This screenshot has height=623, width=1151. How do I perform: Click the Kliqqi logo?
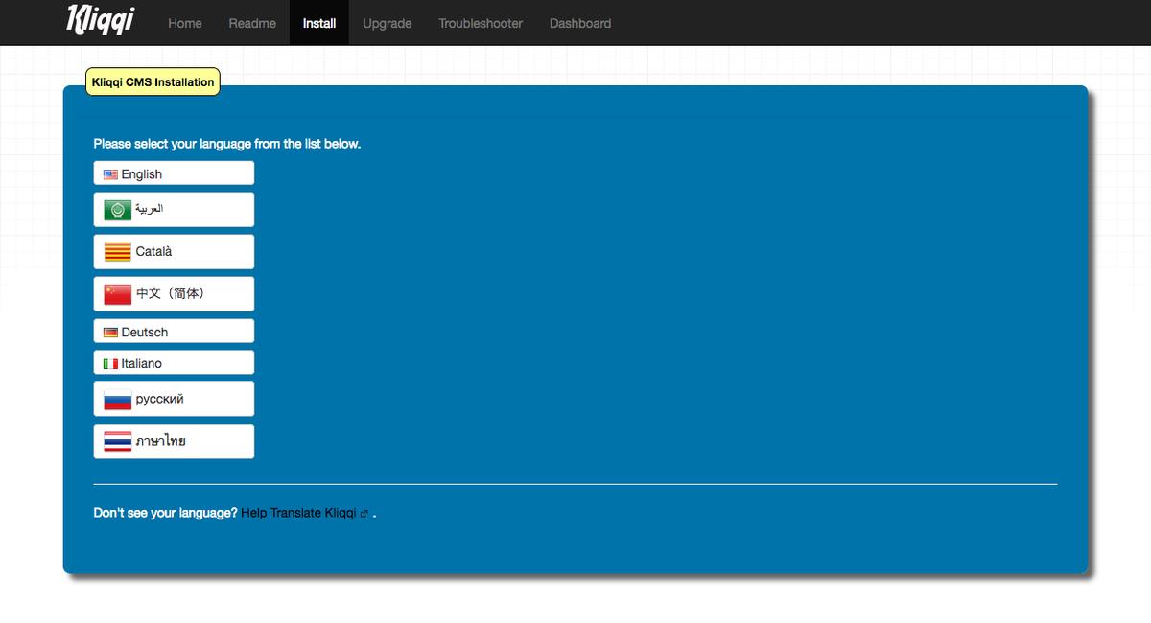(100, 20)
